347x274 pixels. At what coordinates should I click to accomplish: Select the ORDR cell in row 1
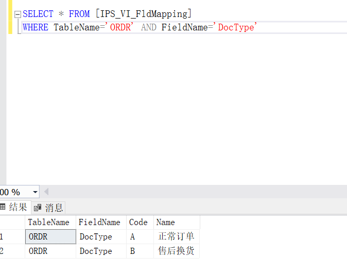(x=50, y=236)
